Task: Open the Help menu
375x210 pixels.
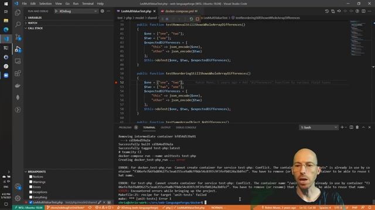Action: (x=100, y=3)
